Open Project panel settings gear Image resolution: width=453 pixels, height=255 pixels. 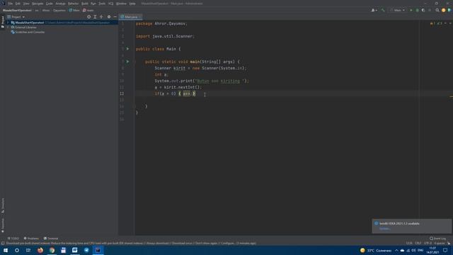(x=109, y=17)
